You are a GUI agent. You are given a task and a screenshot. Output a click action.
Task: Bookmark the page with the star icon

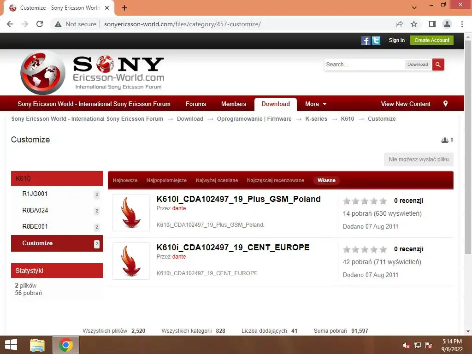[414, 24]
